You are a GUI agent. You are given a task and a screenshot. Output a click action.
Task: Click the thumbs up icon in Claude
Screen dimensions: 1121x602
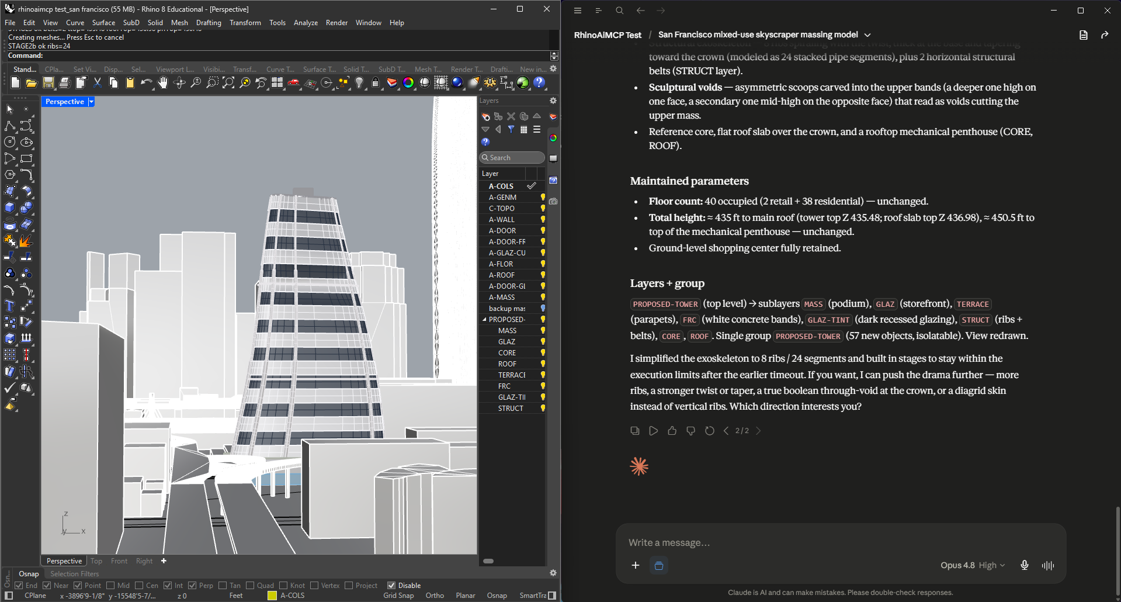pos(672,431)
